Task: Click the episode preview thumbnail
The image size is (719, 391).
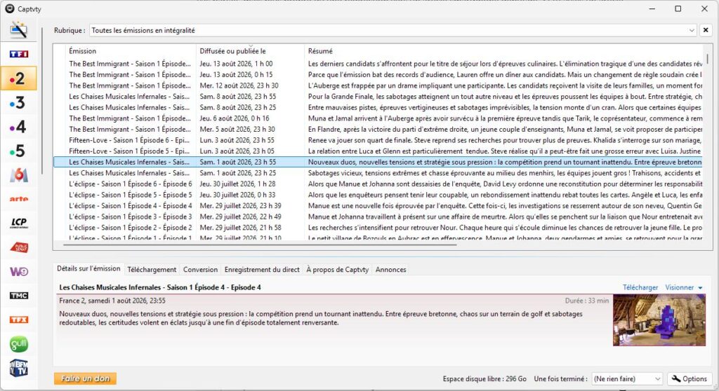Action: coord(659,320)
